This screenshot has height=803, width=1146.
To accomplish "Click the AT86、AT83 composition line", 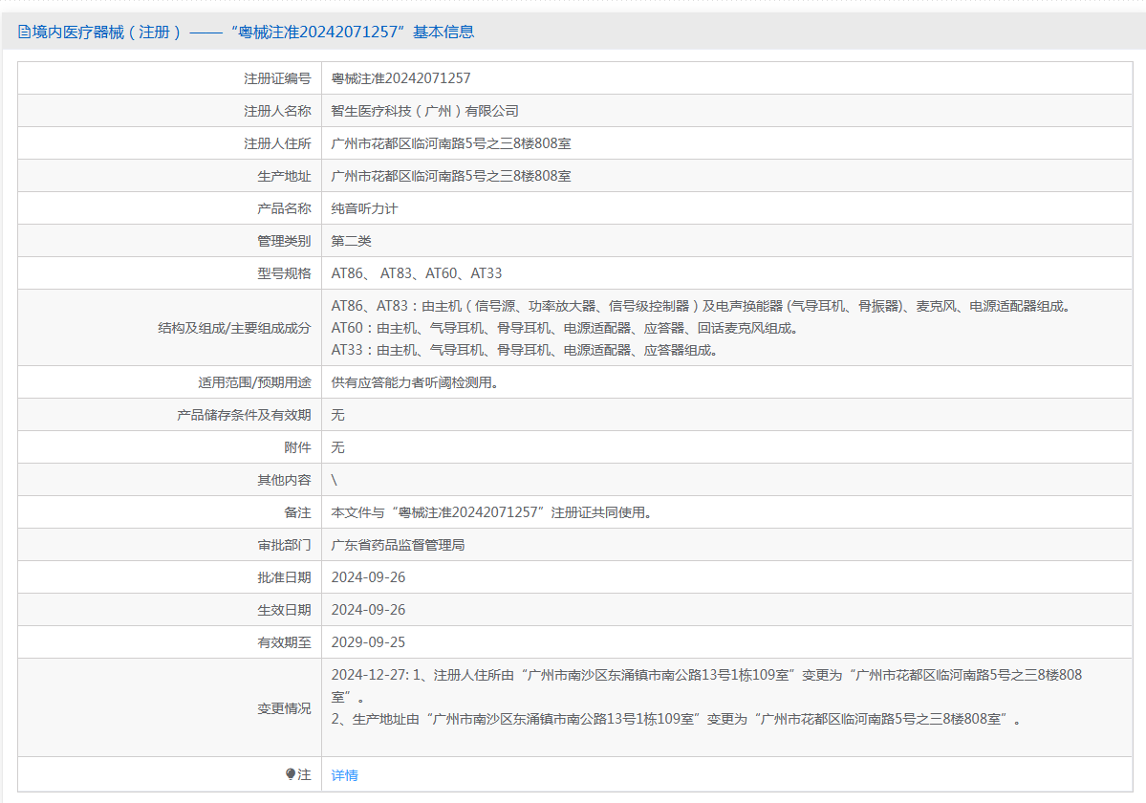I will tap(701, 306).
